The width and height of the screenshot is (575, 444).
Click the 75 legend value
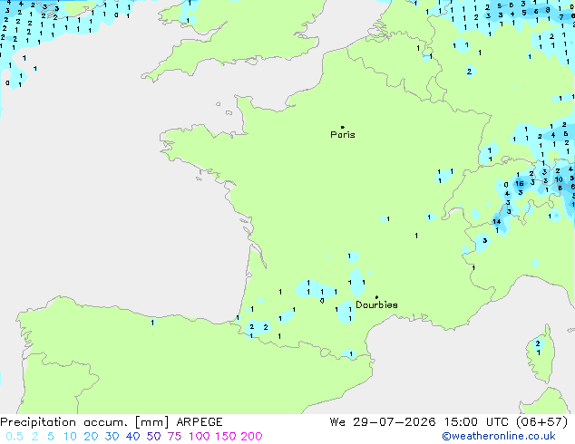click(174, 437)
